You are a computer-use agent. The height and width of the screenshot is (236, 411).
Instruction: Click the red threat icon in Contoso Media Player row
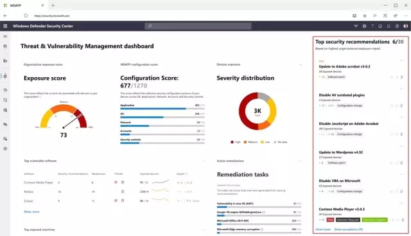click(x=116, y=182)
